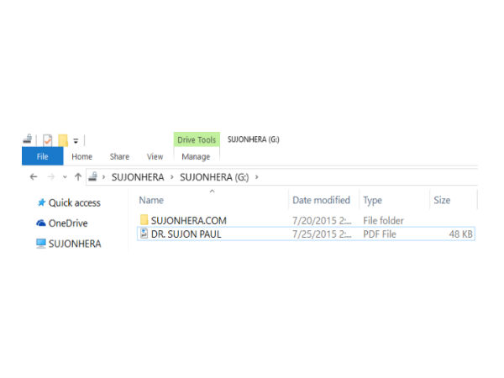Screen dimensions: 504x378
Task: Click the SUJONHERA.COM folder icon
Action: click(144, 221)
